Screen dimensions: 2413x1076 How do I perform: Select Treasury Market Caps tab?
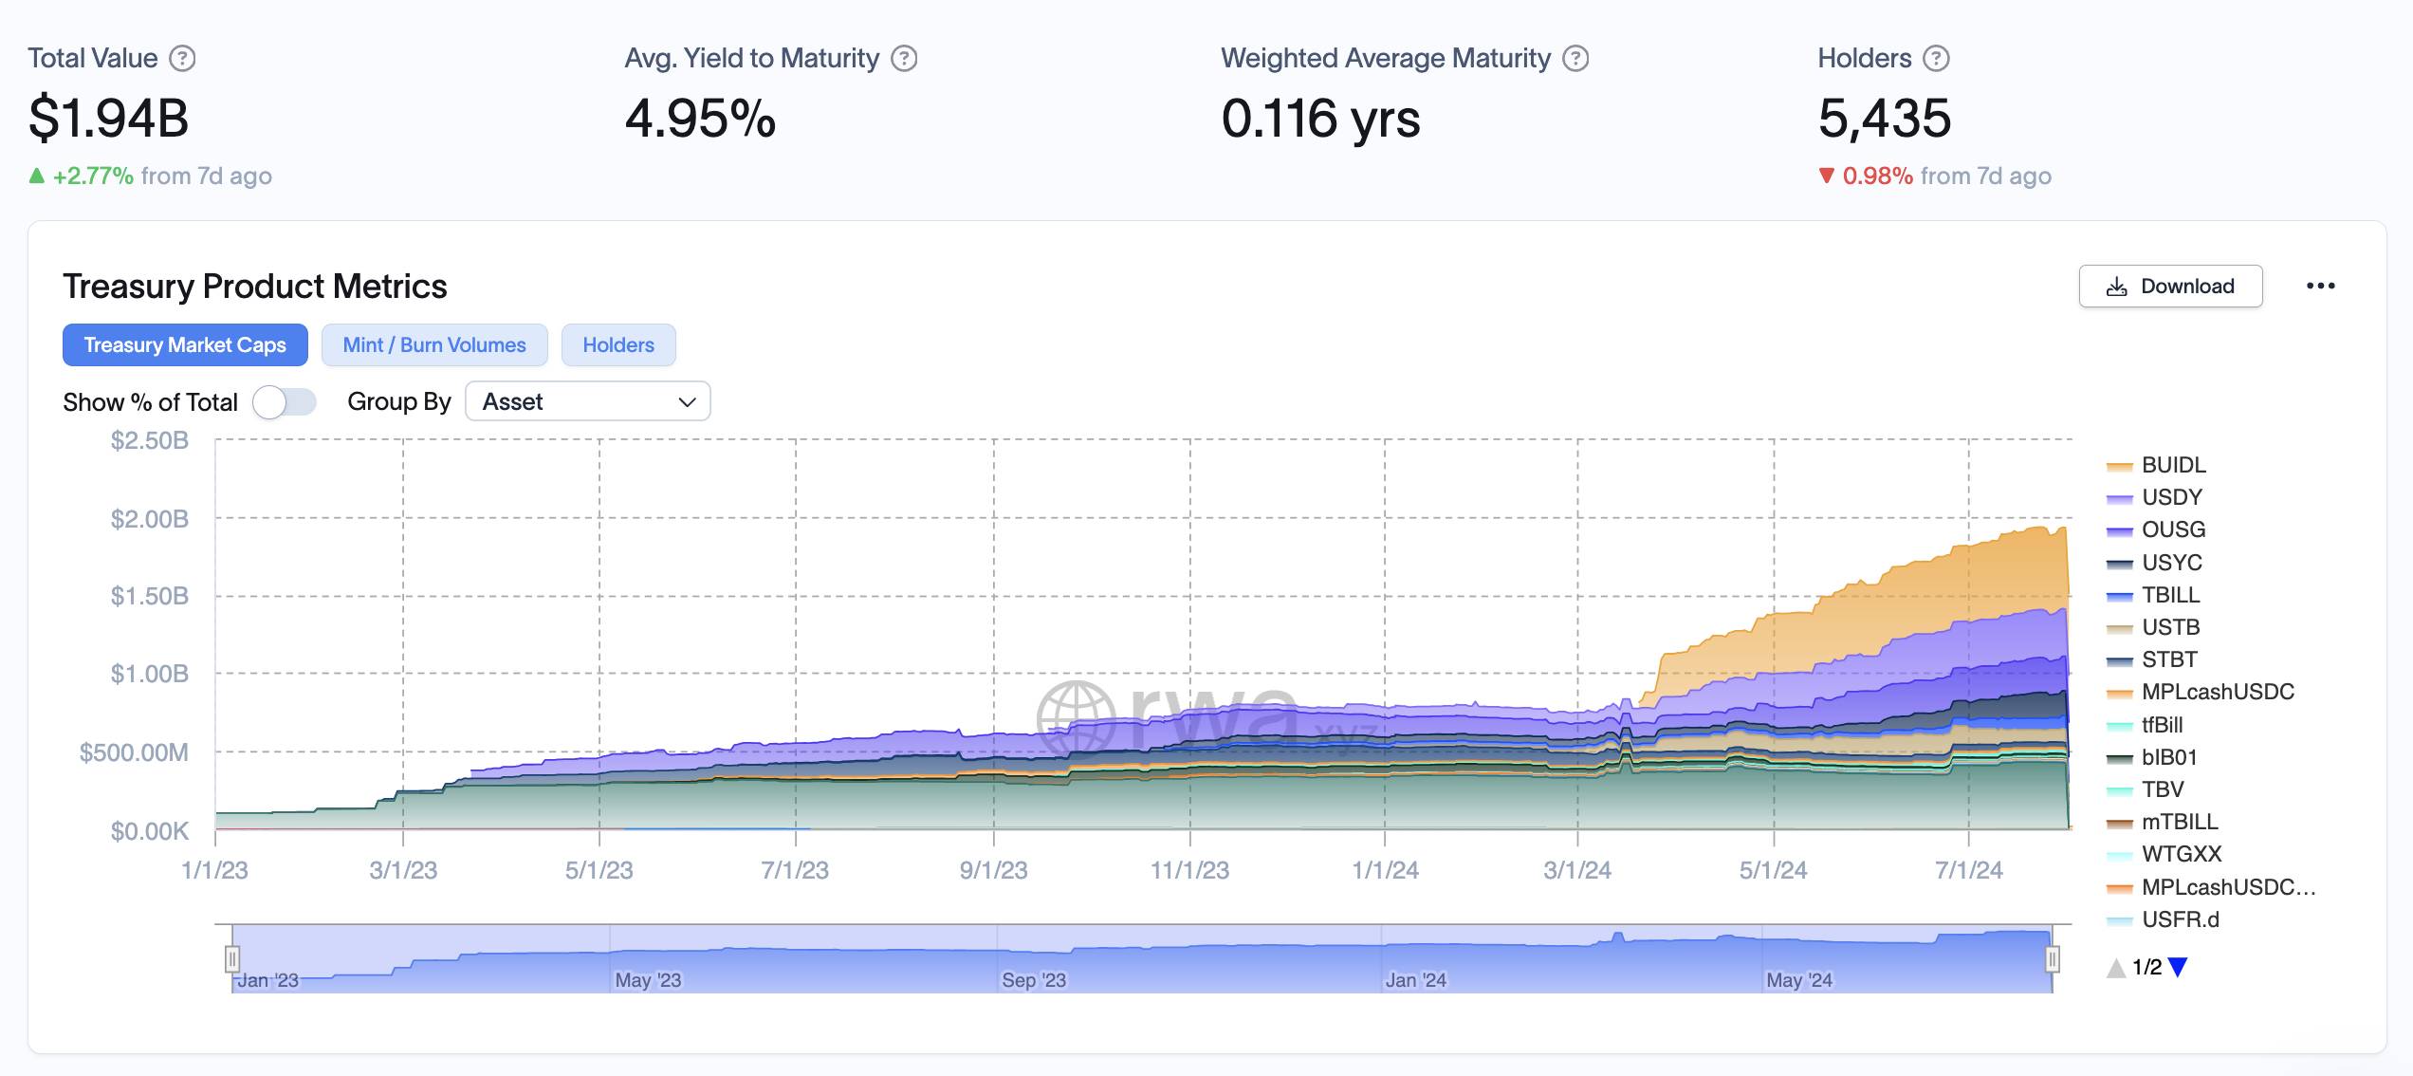pyautogui.click(x=185, y=344)
